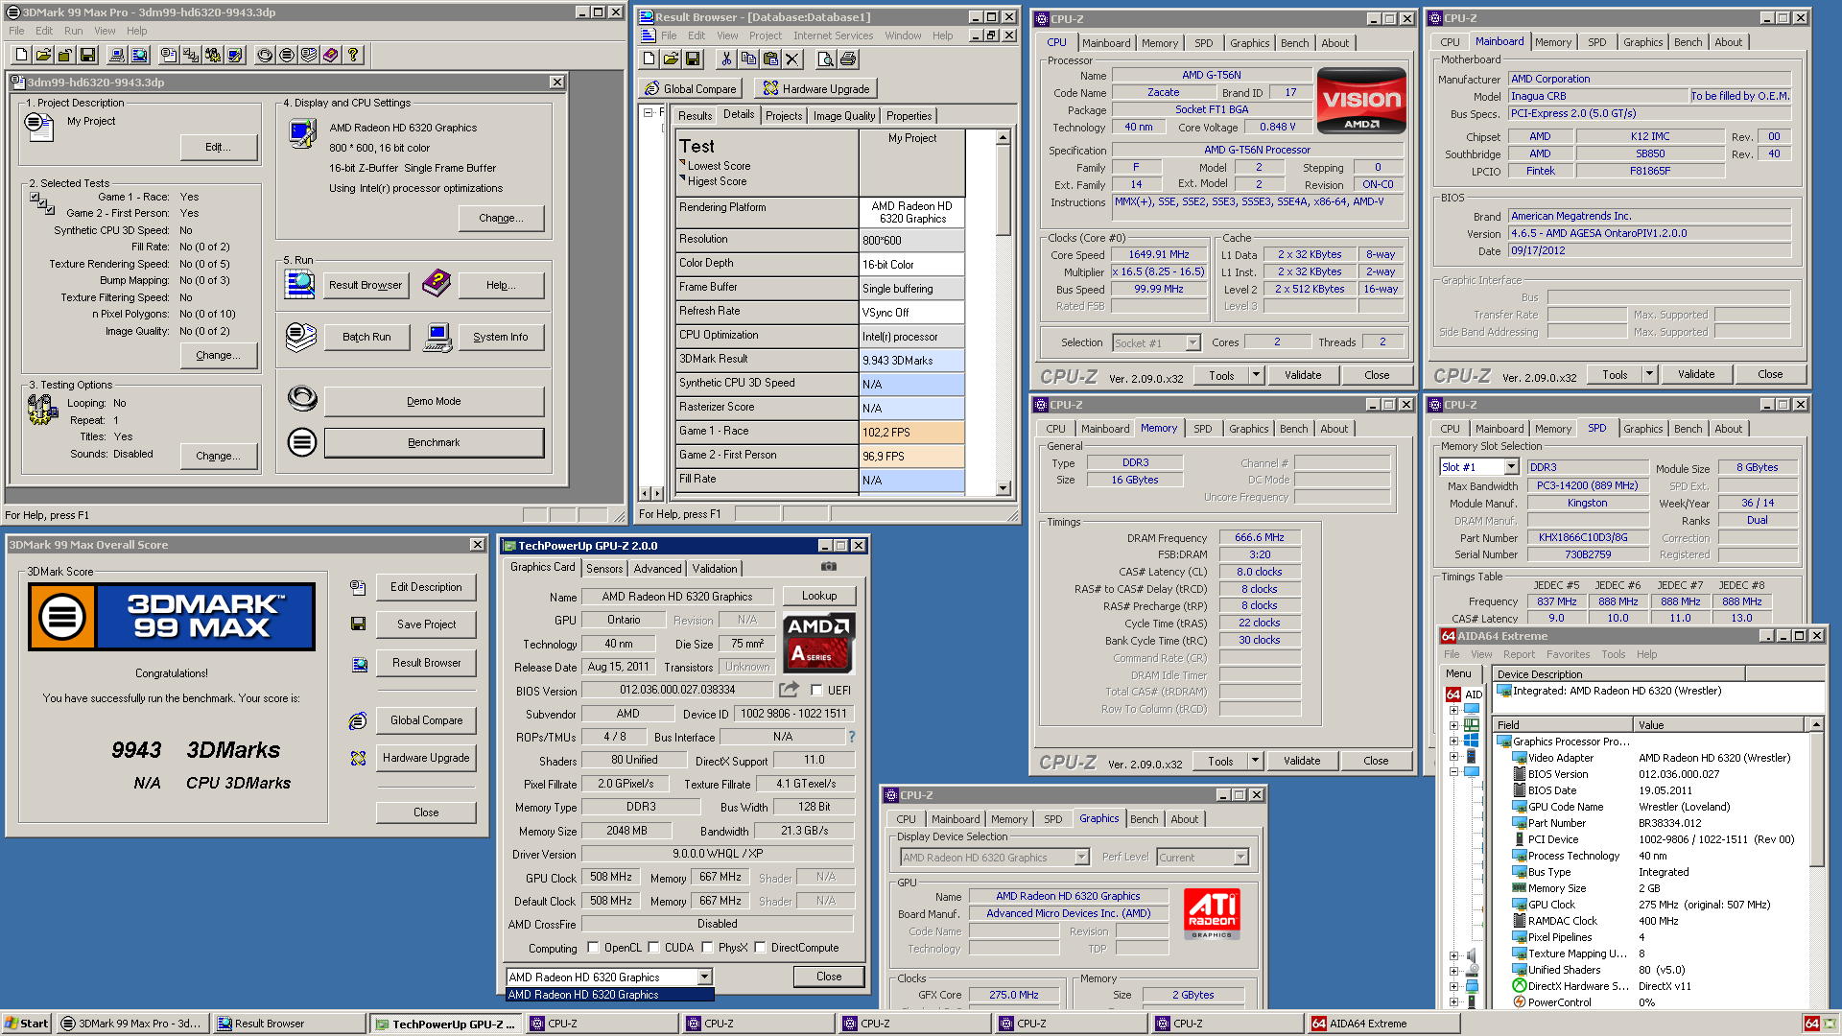The height and width of the screenshot is (1036, 1842).
Task: Switch to Advanced tab in GPU-Z
Action: pos(657,569)
